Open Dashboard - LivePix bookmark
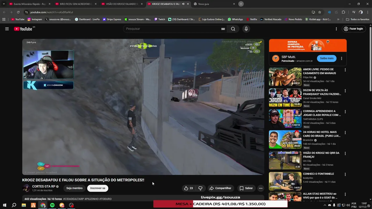 coord(87,19)
